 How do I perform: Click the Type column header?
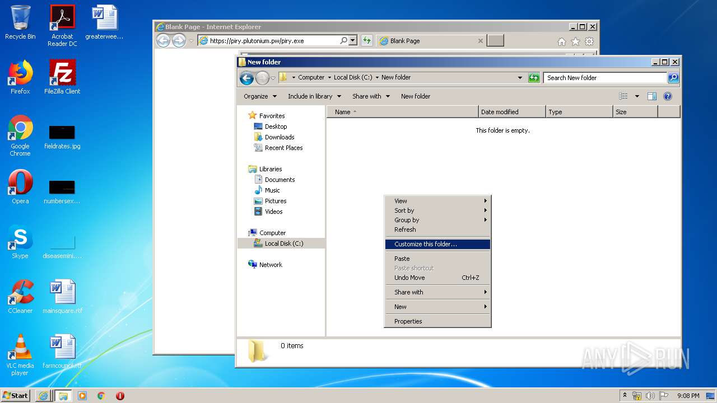coord(579,112)
